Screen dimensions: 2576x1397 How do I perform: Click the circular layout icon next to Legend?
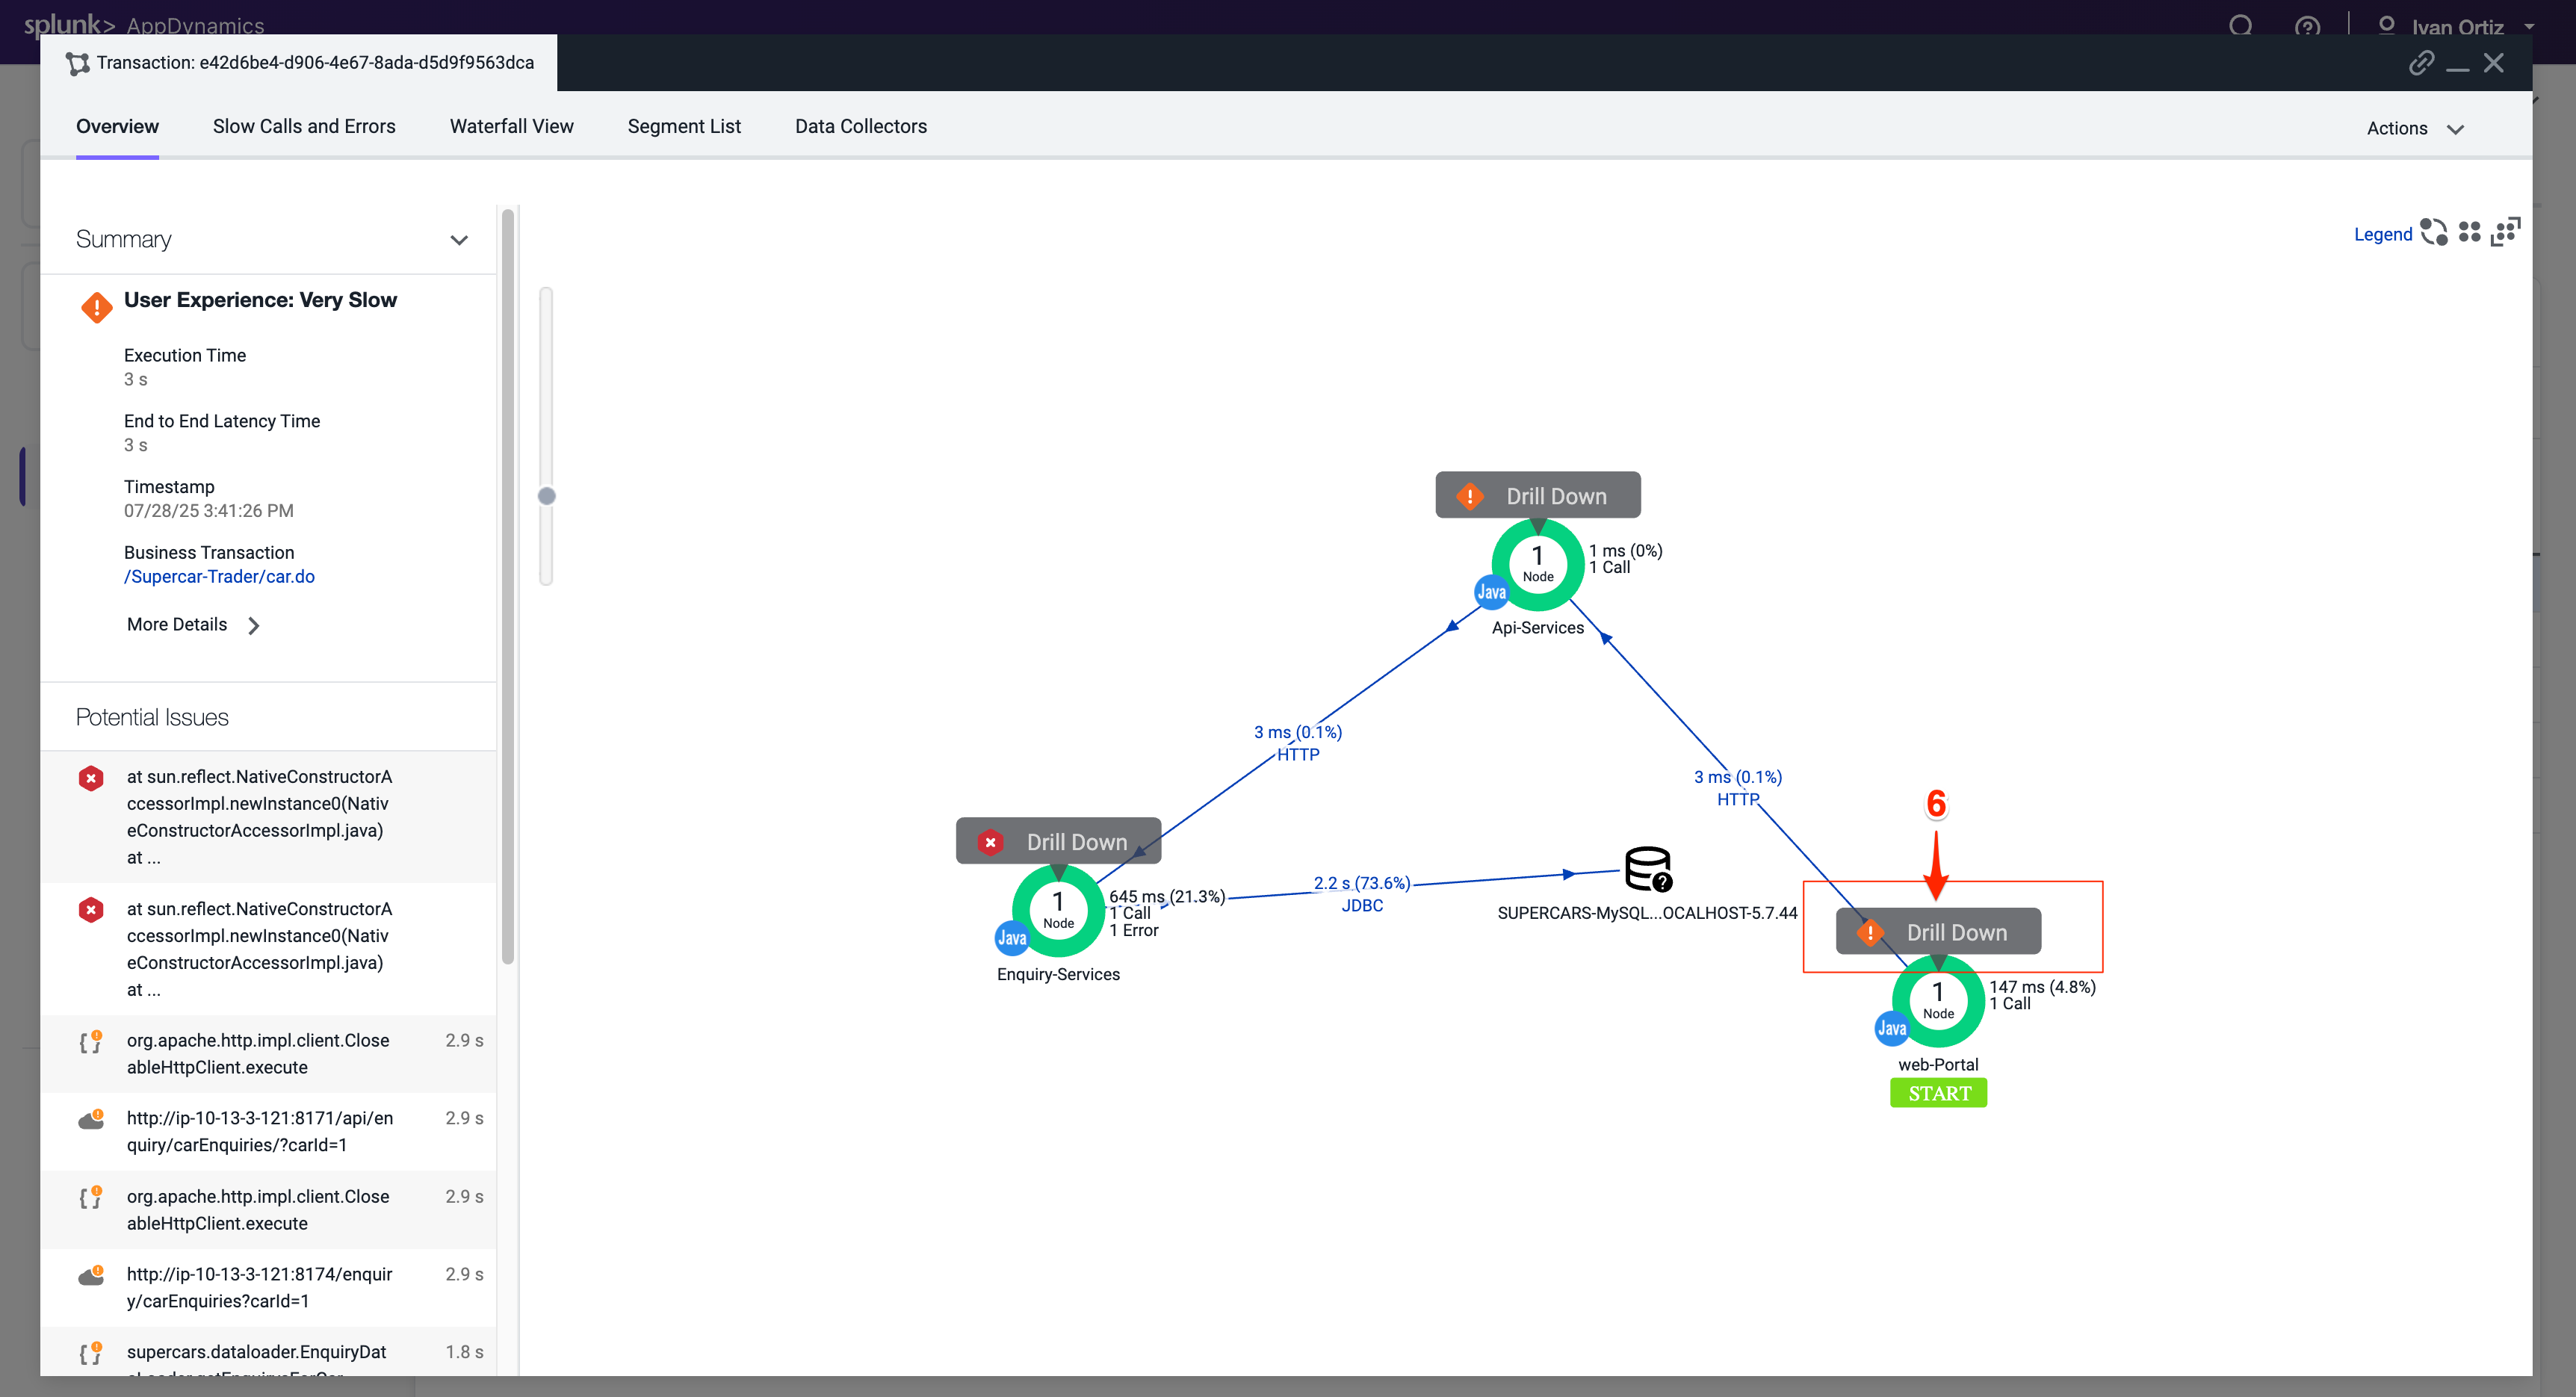(x=2433, y=232)
